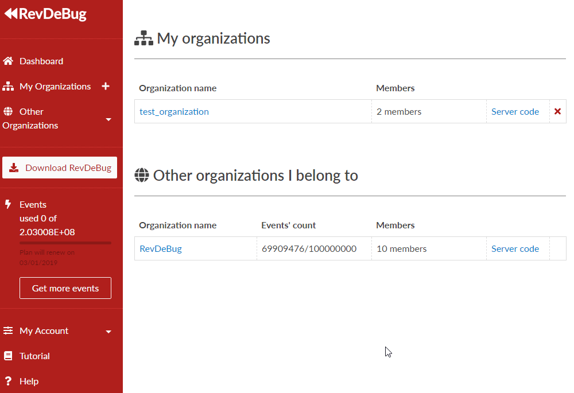The height and width of the screenshot is (393, 574).
Task: Expand the My Account dropdown arrow
Action: click(x=108, y=332)
